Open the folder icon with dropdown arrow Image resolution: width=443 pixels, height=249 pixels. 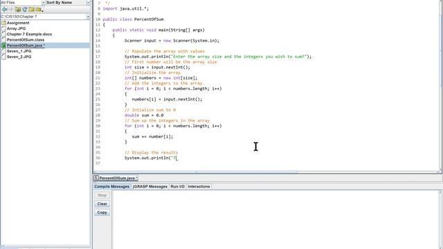[39, 10]
